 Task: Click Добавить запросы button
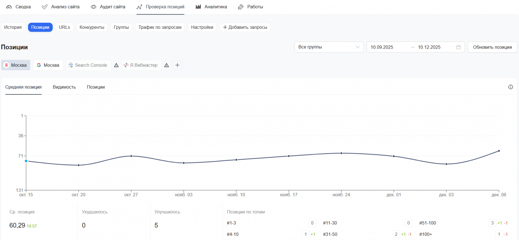(x=245, y=27)
